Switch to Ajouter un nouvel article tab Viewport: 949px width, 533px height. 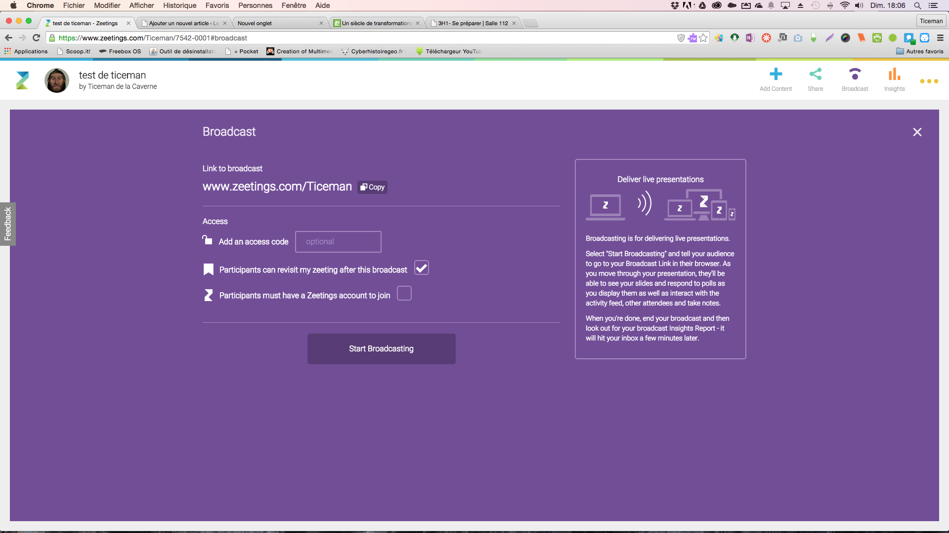tap(183, 23)
